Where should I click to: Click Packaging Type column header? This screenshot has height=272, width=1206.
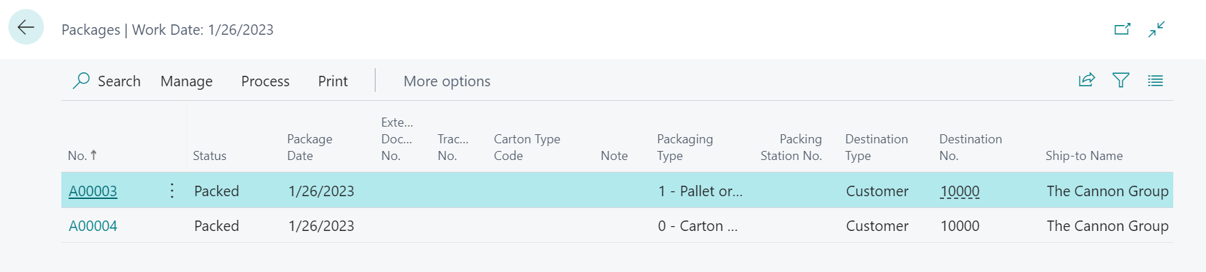(x=685, y=147)
